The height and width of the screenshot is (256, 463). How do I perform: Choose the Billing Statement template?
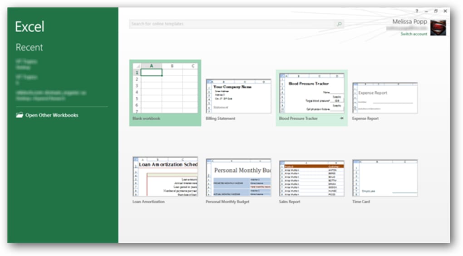pyautogui.click(x=238, y=99)
